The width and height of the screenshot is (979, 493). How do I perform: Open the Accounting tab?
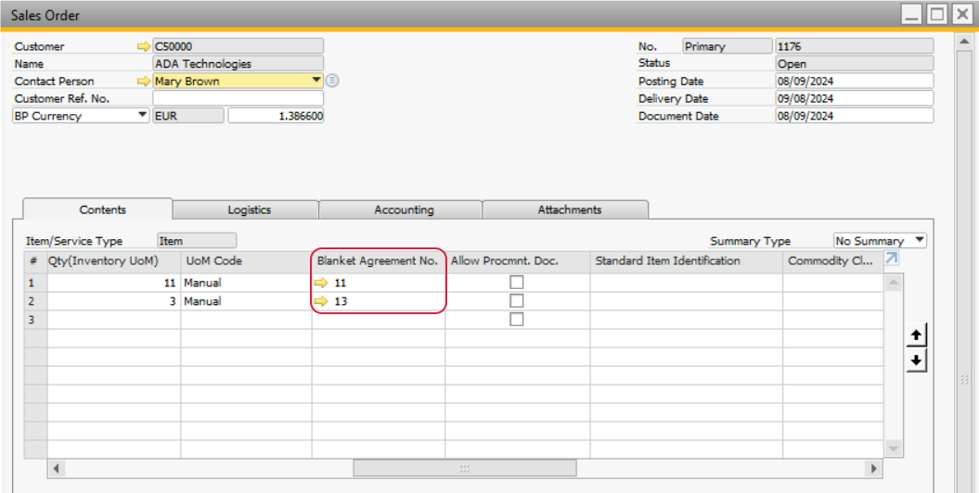[x=404, y=210]
